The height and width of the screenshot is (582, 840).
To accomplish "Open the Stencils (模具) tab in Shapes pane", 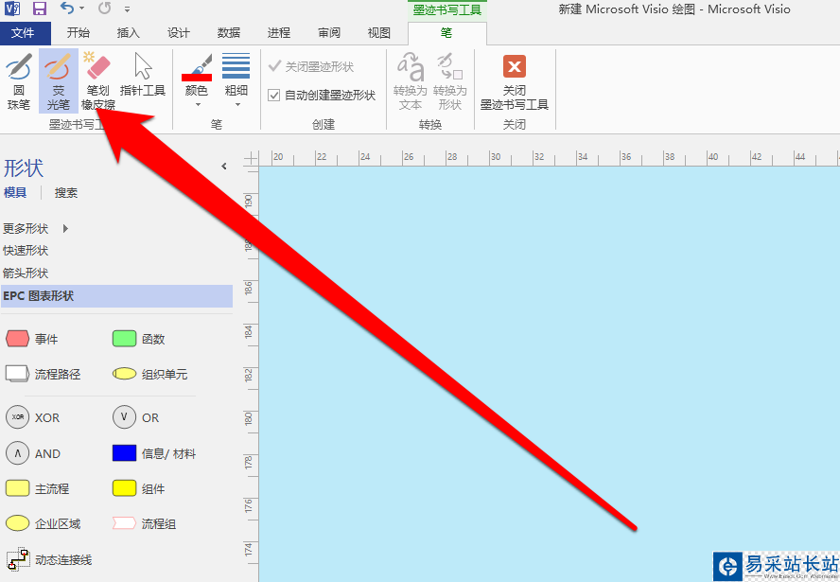I will tap(15, 193).
